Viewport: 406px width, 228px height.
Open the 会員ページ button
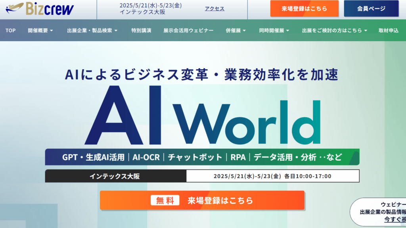(371, 9)
